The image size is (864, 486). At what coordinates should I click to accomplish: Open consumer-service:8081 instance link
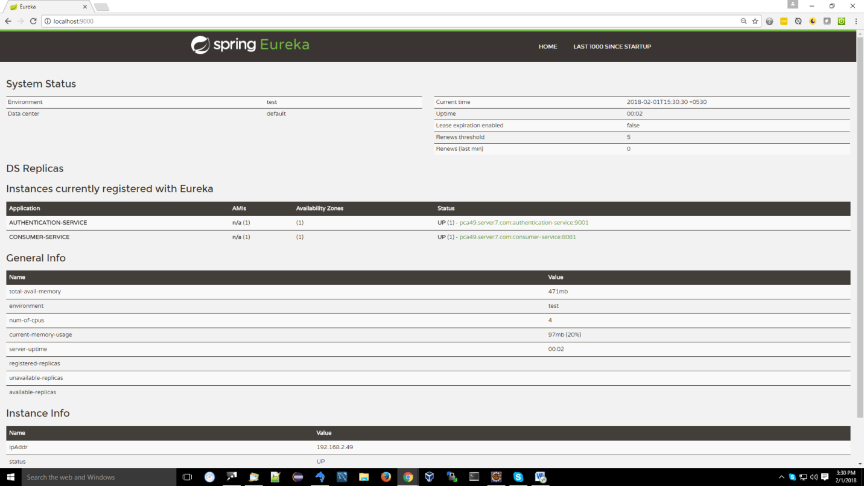click(x=518, y=237)
